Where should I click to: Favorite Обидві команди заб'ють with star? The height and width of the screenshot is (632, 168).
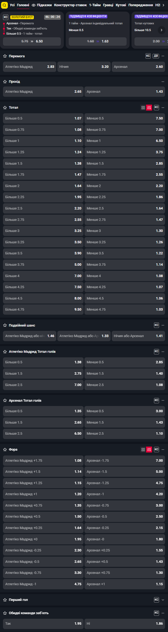click(x=5, y=613)
